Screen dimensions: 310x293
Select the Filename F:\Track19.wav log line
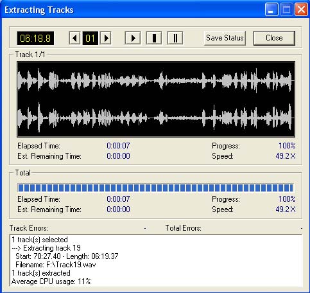56,265
